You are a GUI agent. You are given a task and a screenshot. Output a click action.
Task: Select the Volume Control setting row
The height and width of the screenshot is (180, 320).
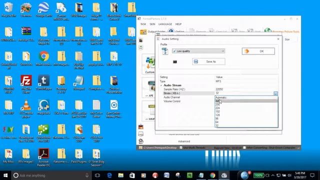(187, 101)
